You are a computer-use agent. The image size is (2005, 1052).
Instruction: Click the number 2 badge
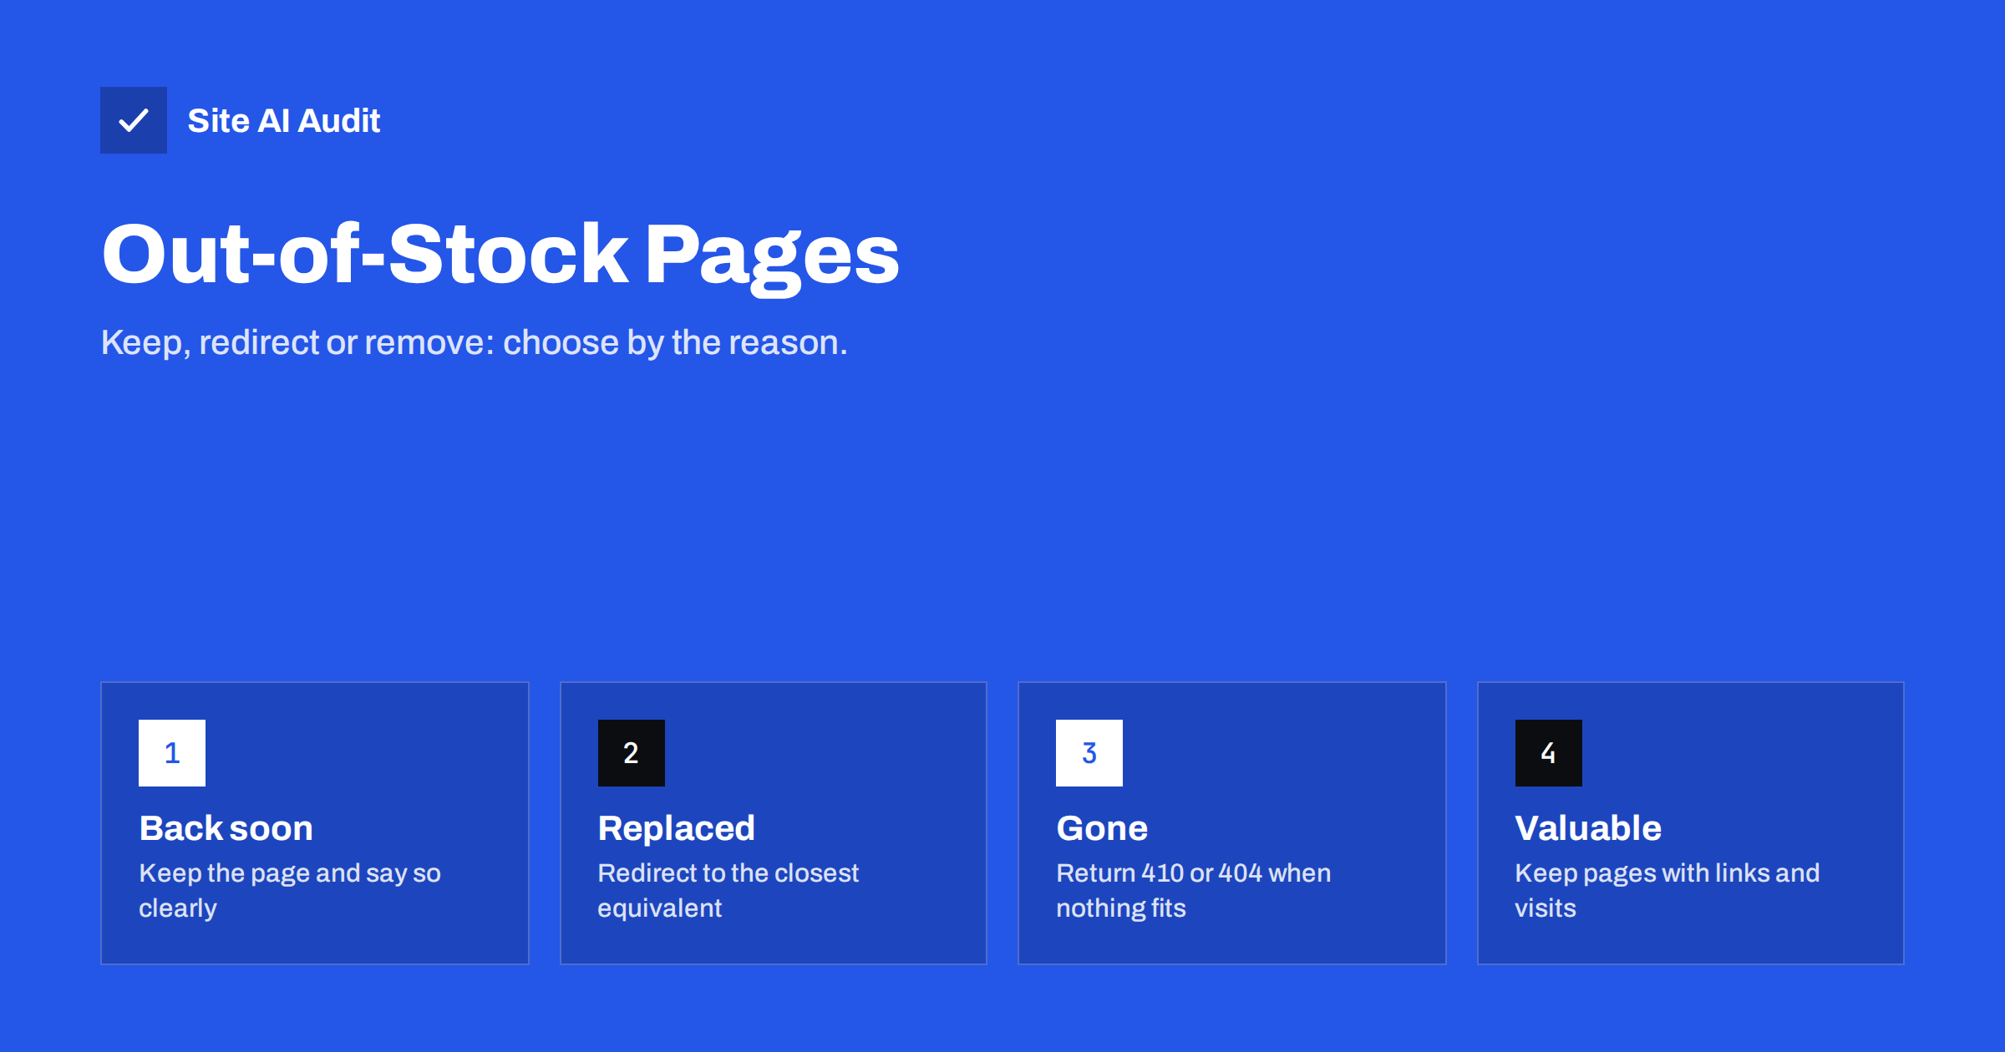[x=632, y=753]
